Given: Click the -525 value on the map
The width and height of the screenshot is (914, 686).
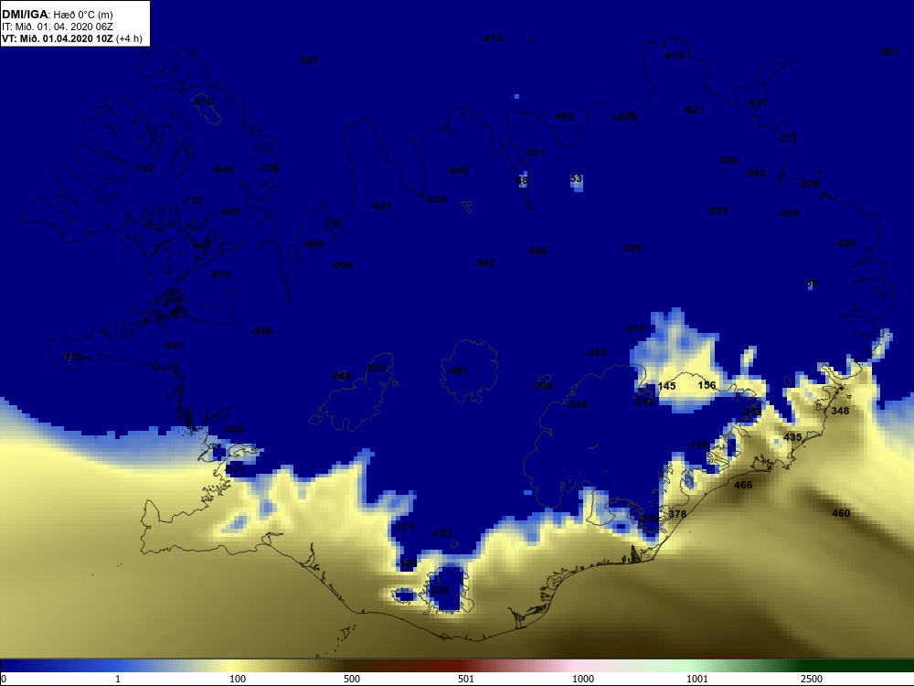Looking at the screenshot, I should pos(376,368).
